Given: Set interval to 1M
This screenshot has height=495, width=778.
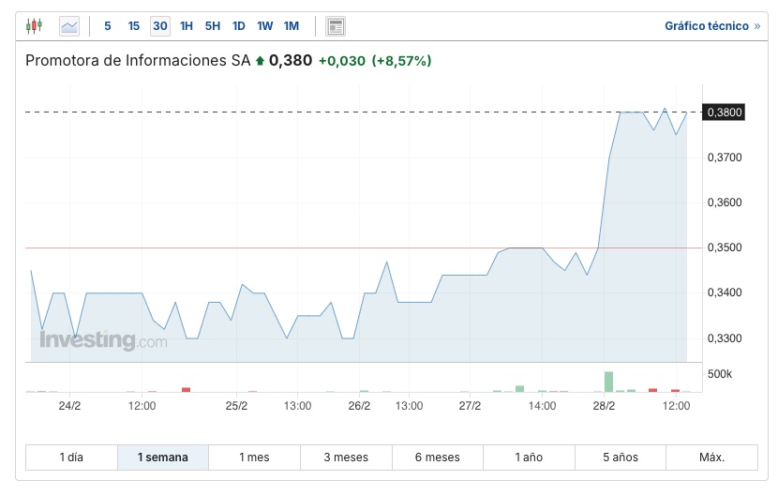Looking at the screenshot, I should (292, 26).
